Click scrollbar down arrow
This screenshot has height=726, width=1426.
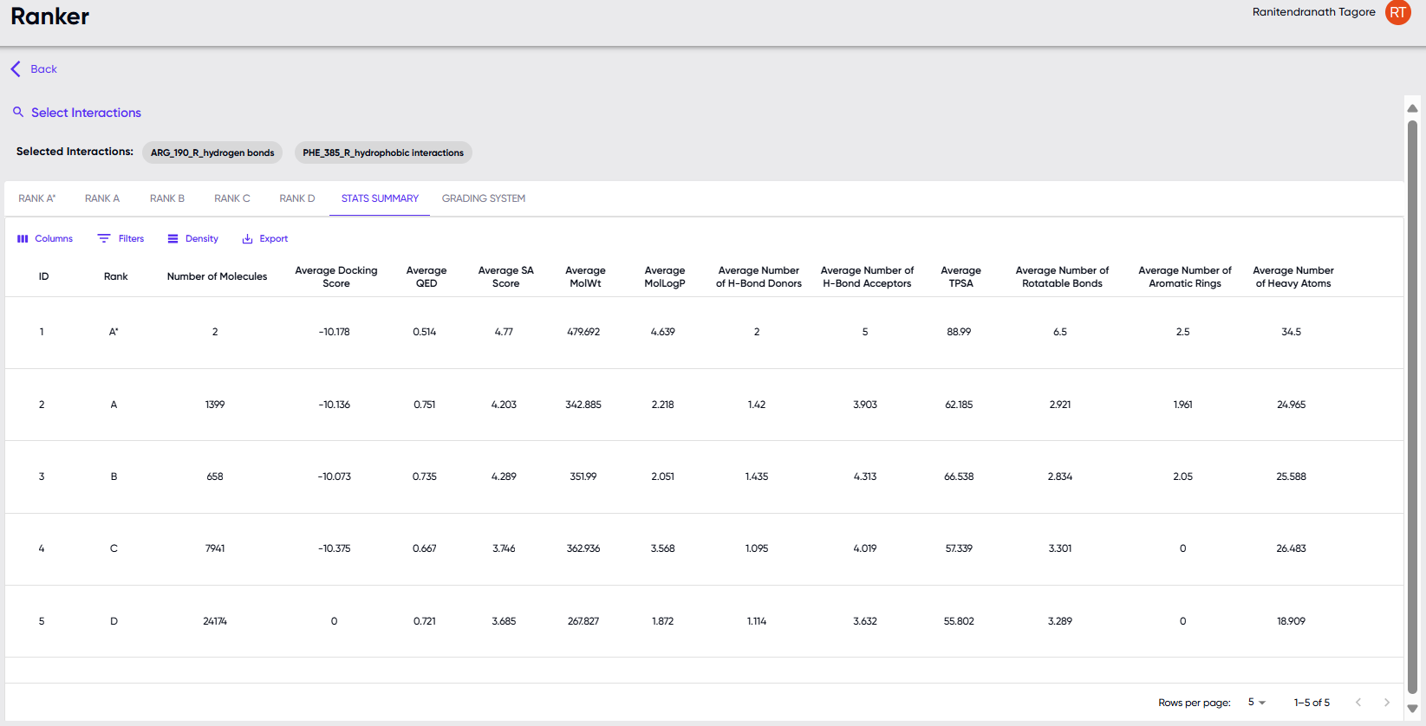coord(1412,709)
